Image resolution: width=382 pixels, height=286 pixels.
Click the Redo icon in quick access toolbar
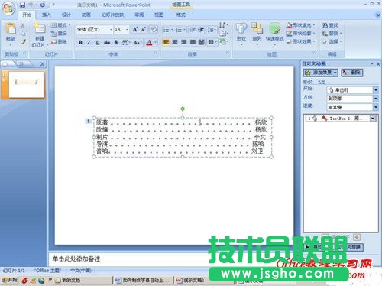42,5
